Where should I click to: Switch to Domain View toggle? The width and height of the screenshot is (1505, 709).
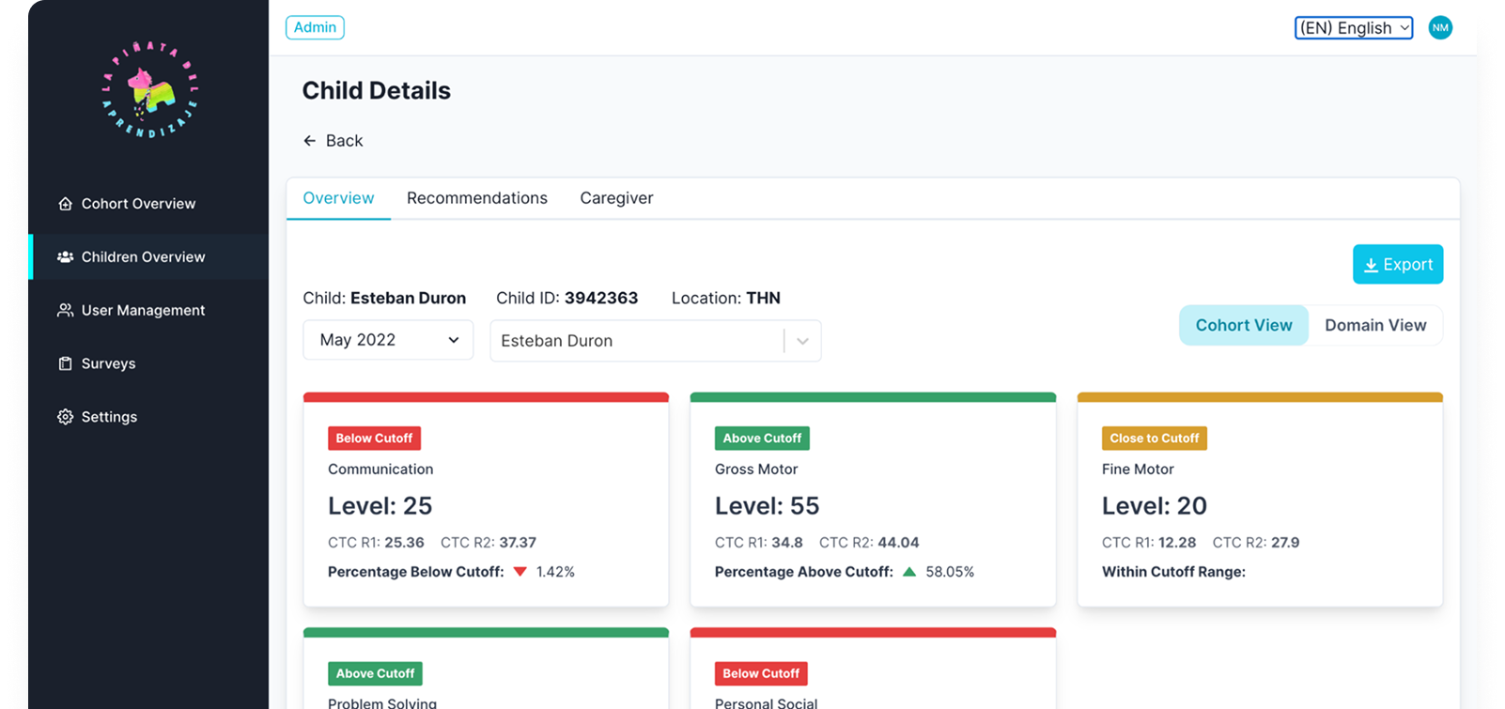point(1374,325)
